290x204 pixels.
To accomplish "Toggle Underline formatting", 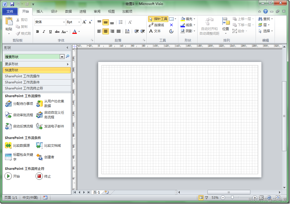I will [x=50, y=32].
